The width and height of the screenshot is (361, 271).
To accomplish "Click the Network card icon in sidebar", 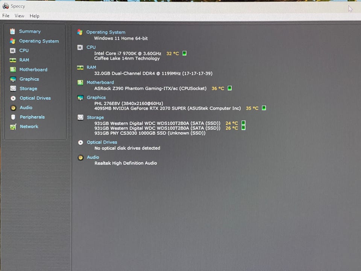I will tap(14, 127).
